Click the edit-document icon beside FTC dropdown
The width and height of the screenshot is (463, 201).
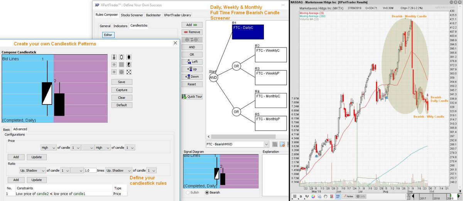[x=282, y=144]
